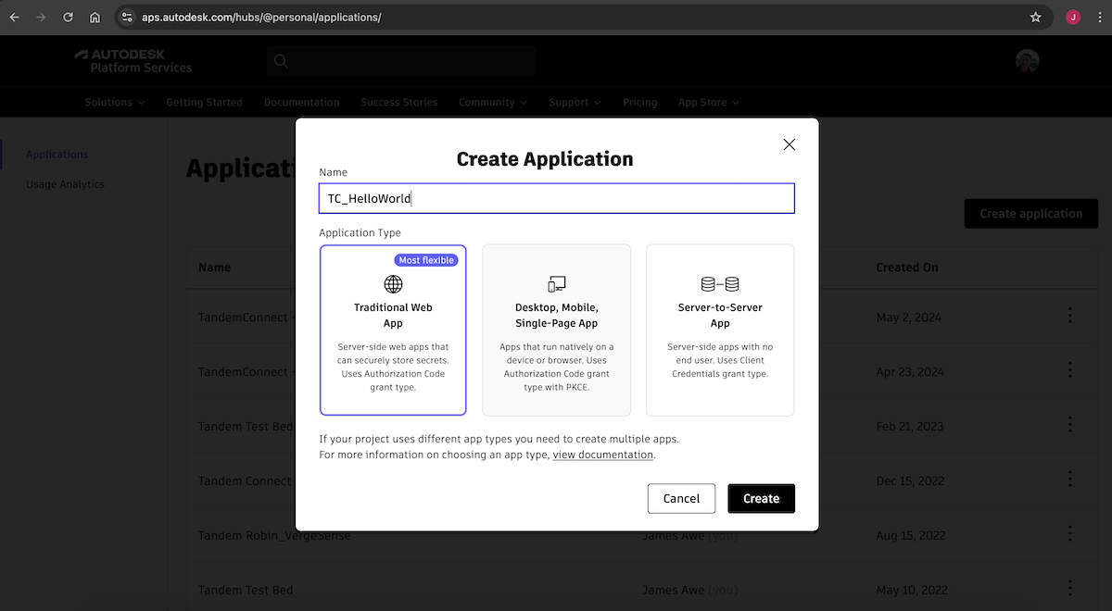Click the globe icon for Traditional Web App

(393, 284)
